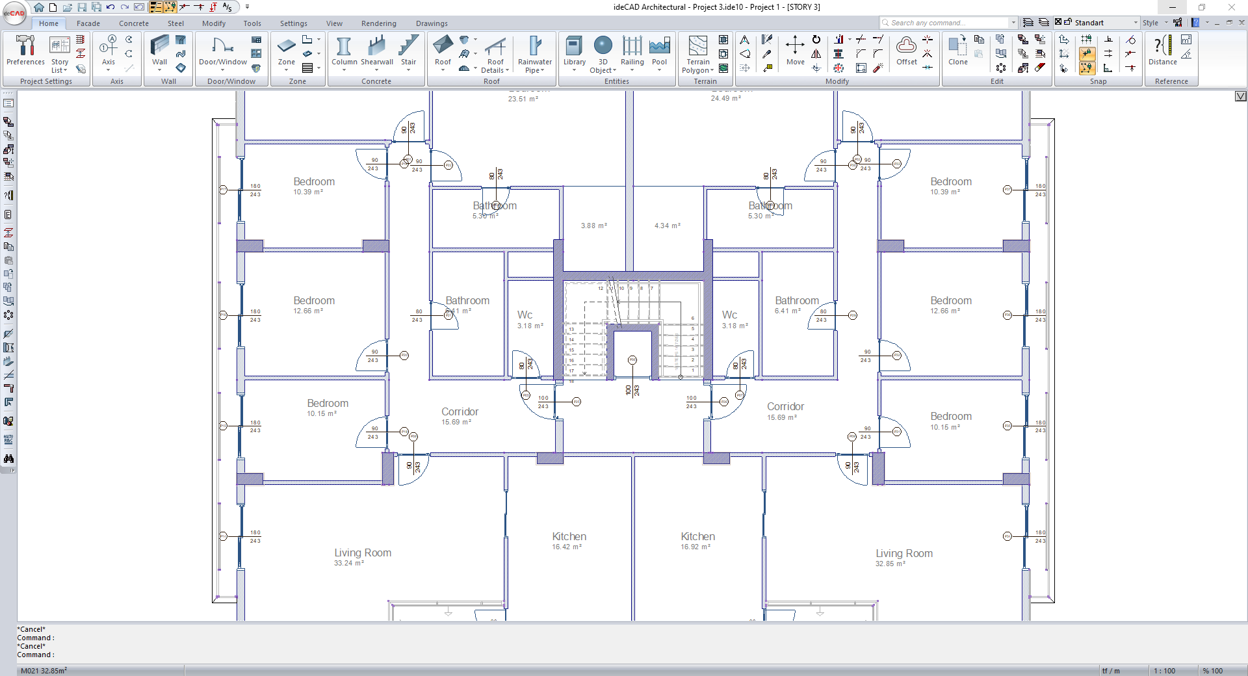Toggle the bottom highlighted snap option in Snap group
The image size is (1248, 676).
1087,68
